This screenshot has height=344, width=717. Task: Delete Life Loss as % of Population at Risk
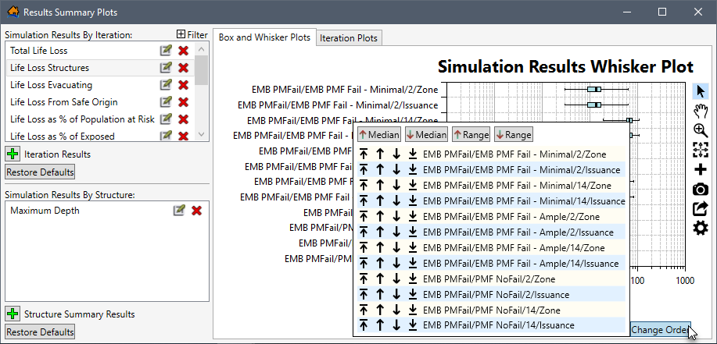(x=184, y=119)
